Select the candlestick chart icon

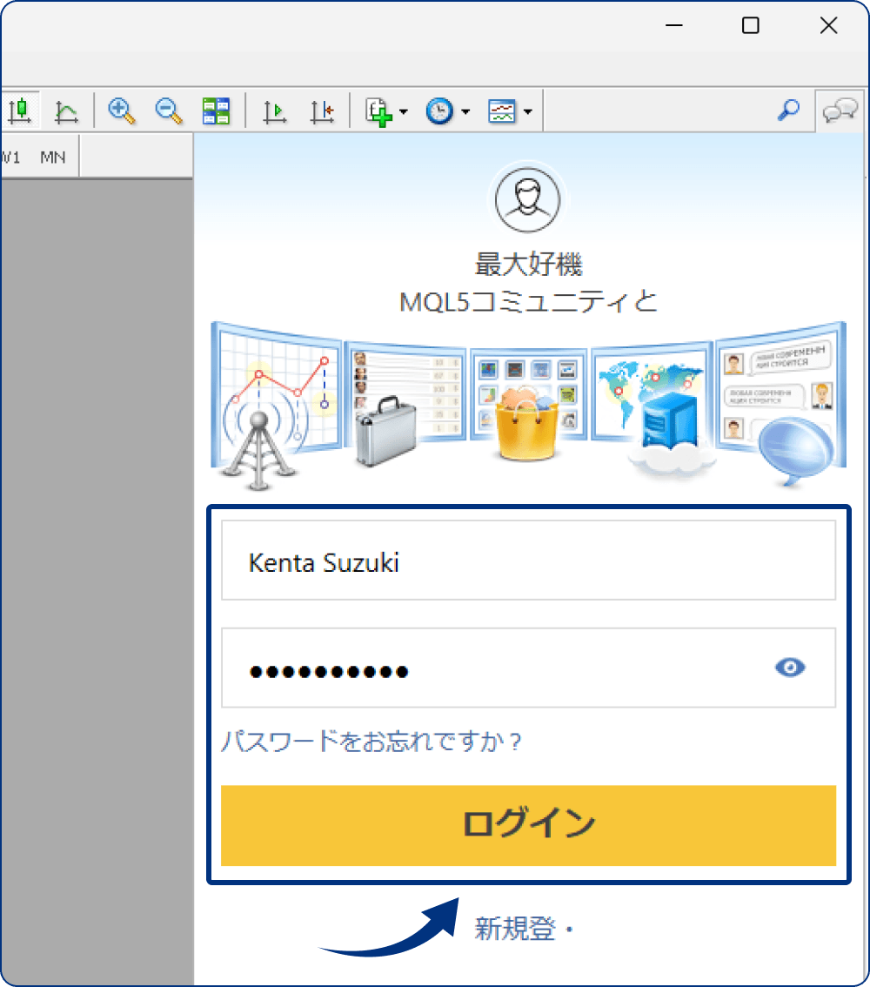click(21, 111)
